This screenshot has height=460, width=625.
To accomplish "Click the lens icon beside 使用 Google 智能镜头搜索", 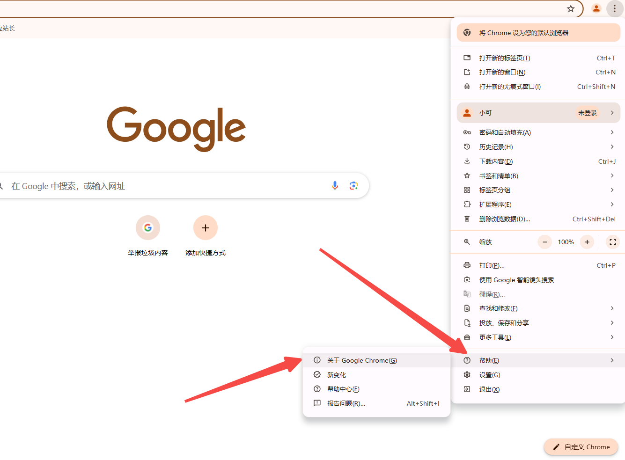I will (x=467, y=280).
